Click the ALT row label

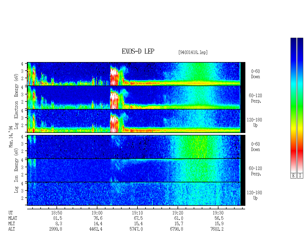tap(12, 229)
